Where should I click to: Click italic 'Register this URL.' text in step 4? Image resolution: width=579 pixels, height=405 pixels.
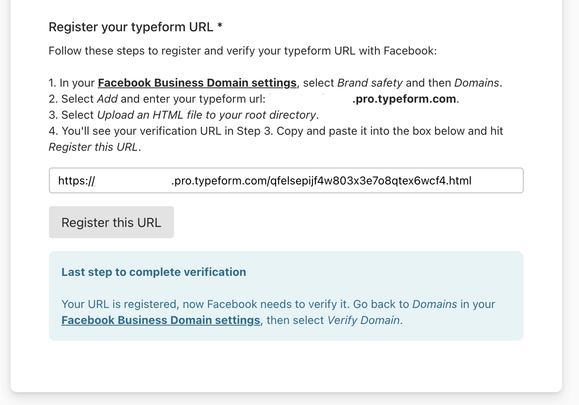(95, 147)
